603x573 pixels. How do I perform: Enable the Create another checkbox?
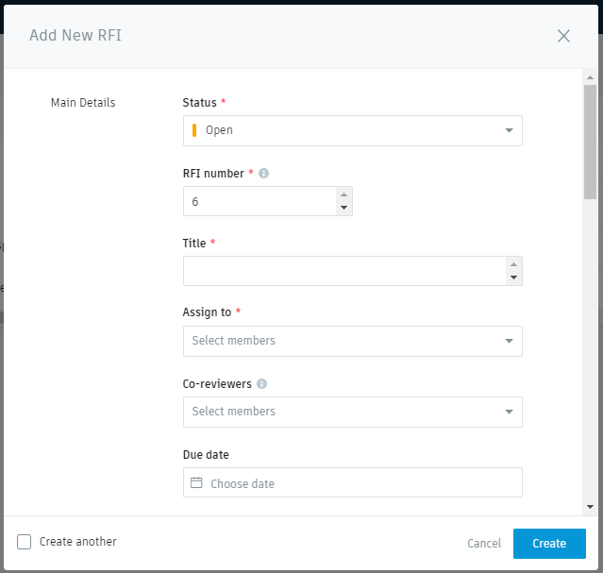[x=24, y=542]
